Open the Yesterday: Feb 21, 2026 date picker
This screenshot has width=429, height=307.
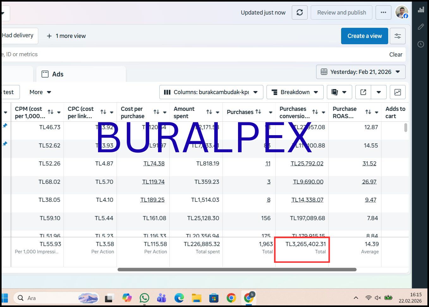[x=360, y=72]
